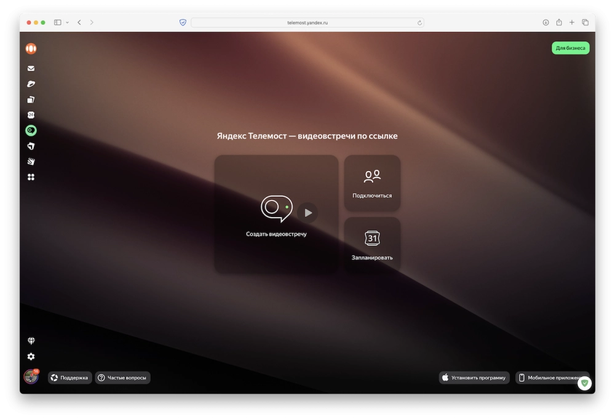Toggle the Safari sidebar panel
Screen dimensions: 615x420
pyautogui.click(x=58, y=23)
